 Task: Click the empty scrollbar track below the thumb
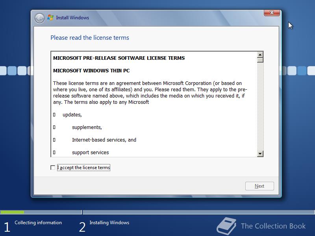pyautogui.click(x=260, y=106)
